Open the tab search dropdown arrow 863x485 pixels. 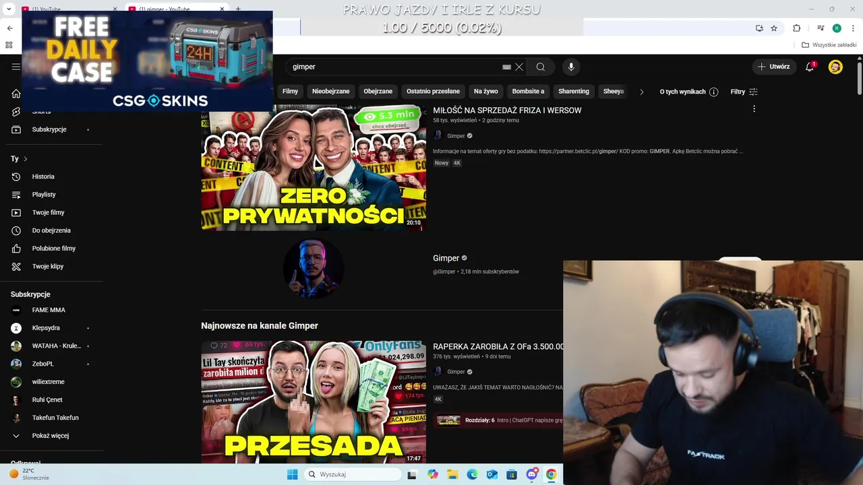point(9,9)
